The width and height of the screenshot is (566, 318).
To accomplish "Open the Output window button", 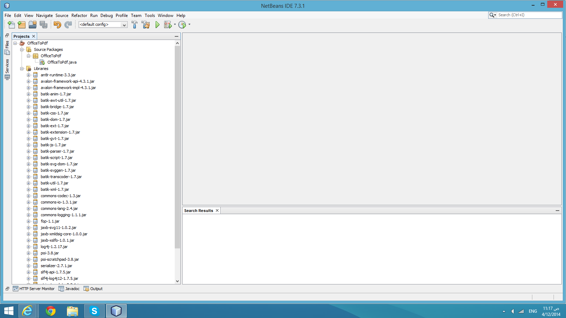I will [x=93, y=289].
